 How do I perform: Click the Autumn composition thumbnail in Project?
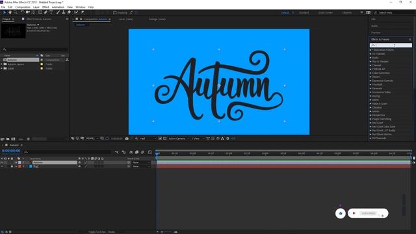pyautogui.click(x=14, y=31)
